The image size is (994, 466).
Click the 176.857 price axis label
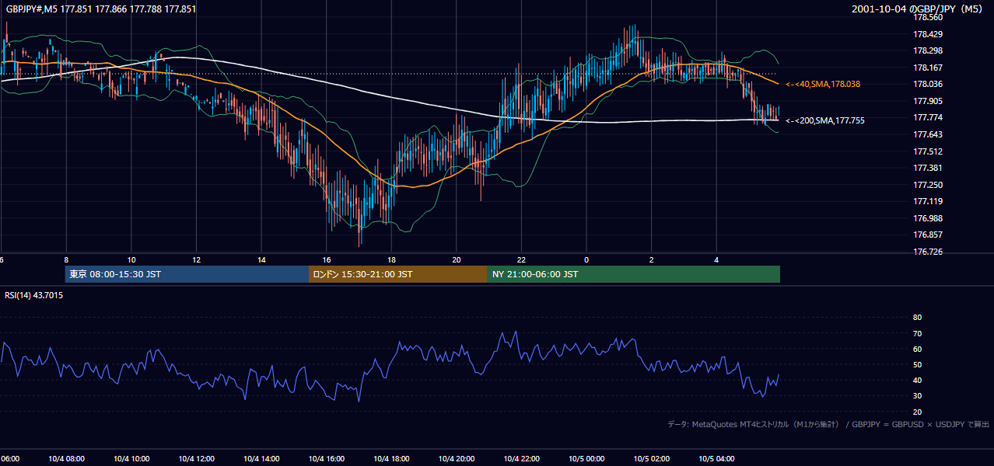pyautogui.click(x=927, y=235)
